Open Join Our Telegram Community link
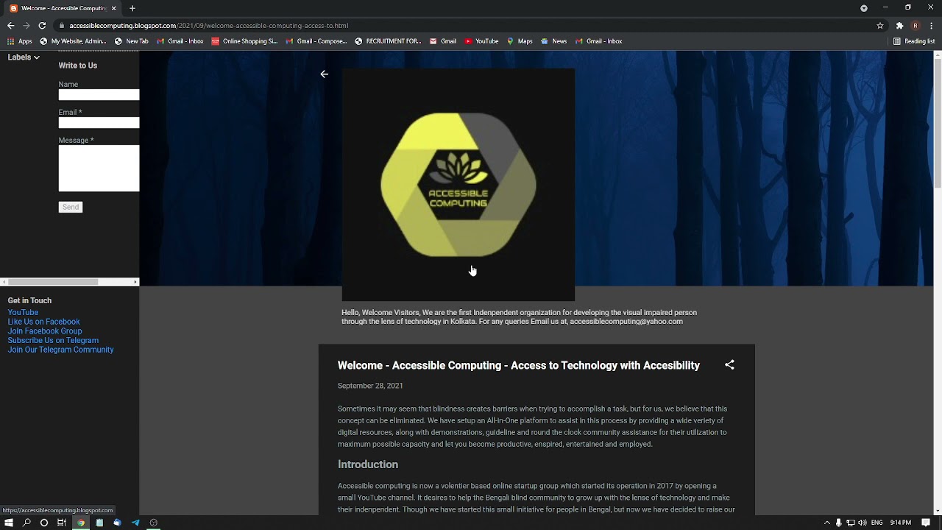 (60, 350)
